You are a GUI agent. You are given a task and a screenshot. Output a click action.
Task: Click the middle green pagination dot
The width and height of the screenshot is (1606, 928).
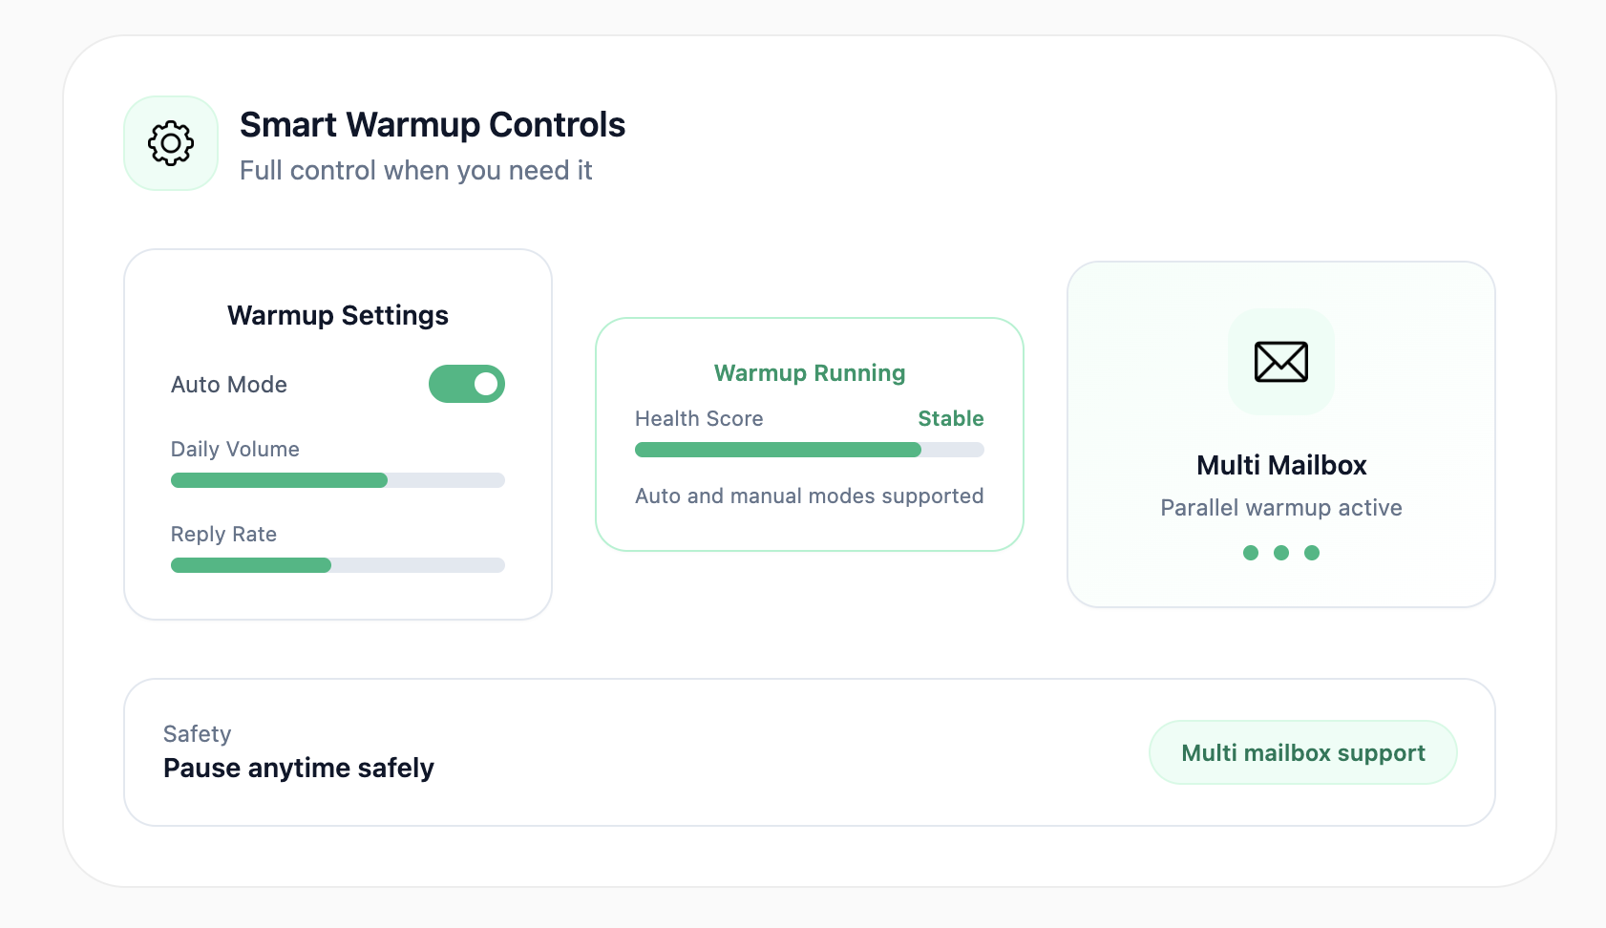coord(1281,553)
